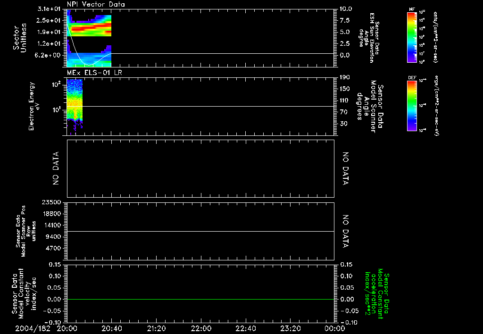Click the 23:20 time tick label

pos(291,328)
